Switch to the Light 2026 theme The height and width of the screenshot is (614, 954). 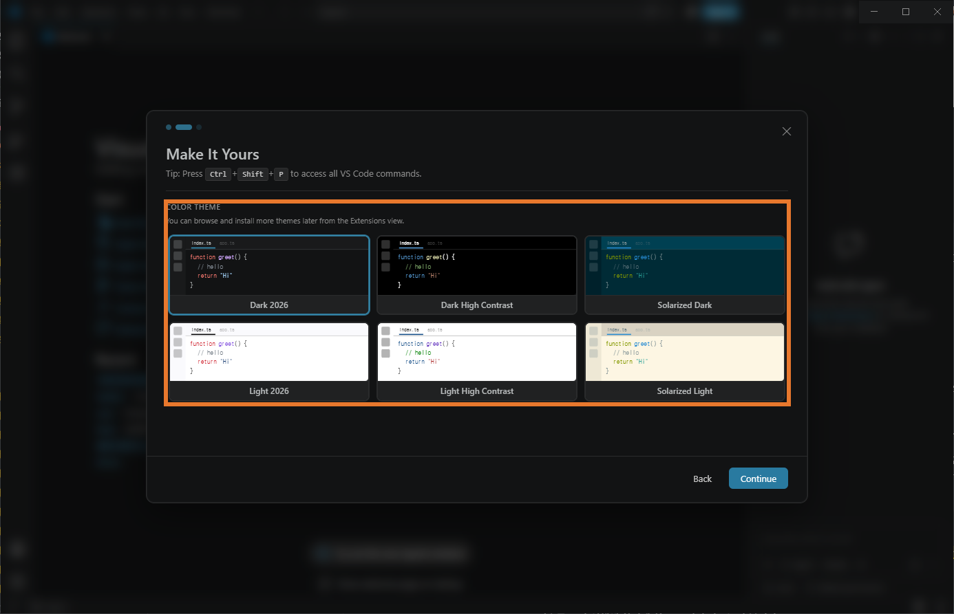[269, 362]
